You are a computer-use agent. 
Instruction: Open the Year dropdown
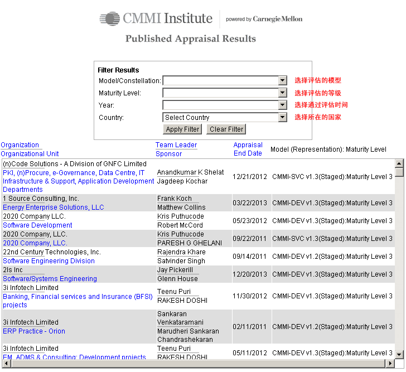[225, 105]
